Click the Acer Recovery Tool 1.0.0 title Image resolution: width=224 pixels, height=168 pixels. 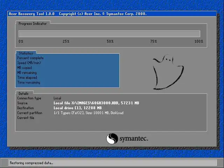(x=31, y=14)
